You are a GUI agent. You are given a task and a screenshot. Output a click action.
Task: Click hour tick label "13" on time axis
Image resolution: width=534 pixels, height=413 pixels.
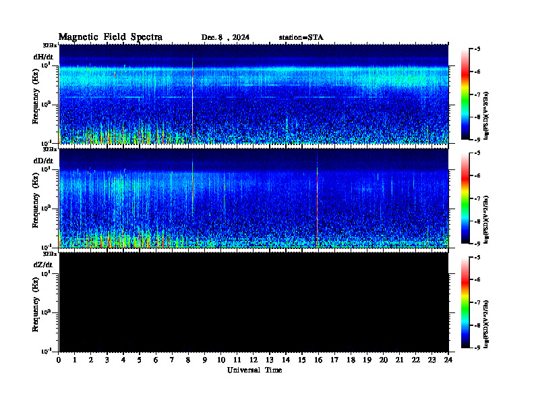[x=270, y=360]
